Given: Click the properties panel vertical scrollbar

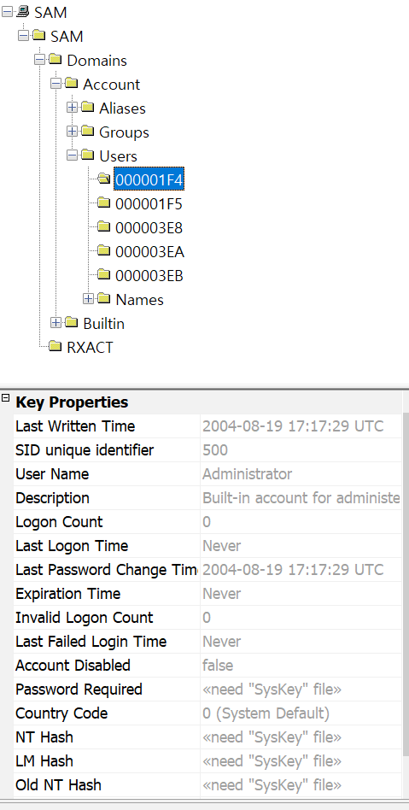Looking at the screenshot, I should click(406, 594).
